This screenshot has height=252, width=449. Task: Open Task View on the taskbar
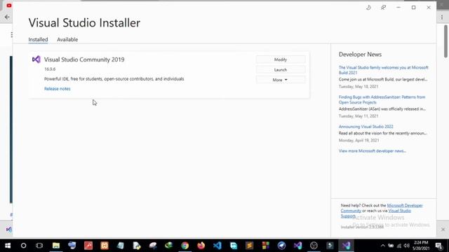(x=39, y=246)
